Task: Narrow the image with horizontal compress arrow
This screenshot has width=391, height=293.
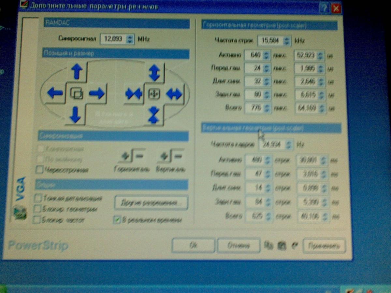Action: point(134,94)
